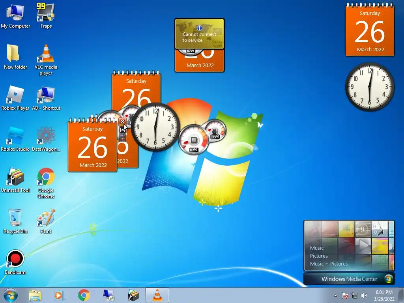Select Pictures in Media Center gadget
404x303 pixels.
pos(319,256)
